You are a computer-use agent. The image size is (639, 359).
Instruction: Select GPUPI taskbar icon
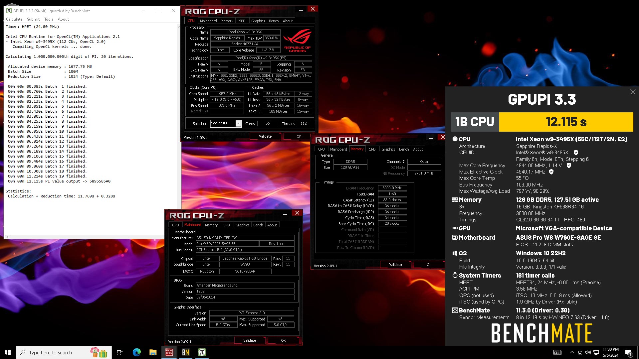pyautogui.click(x=202, y=352)
